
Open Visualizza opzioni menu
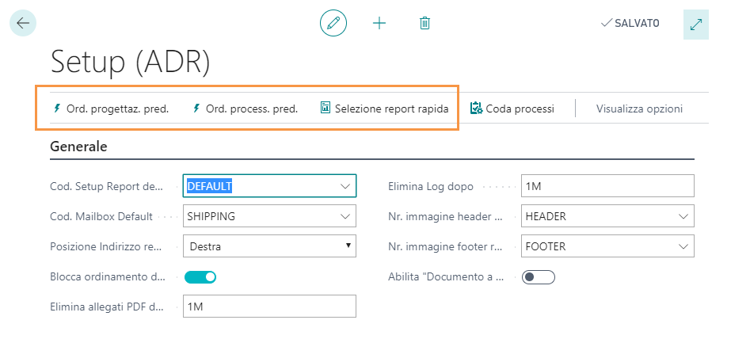(639, 109)
